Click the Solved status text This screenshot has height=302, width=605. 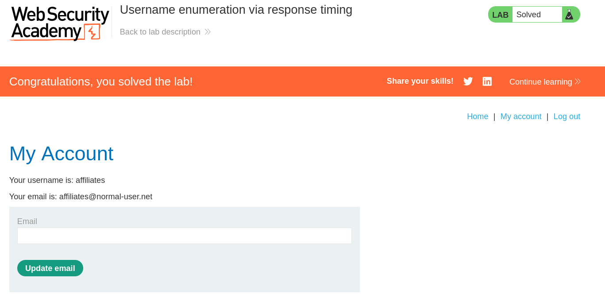click(x=528, y=15)
